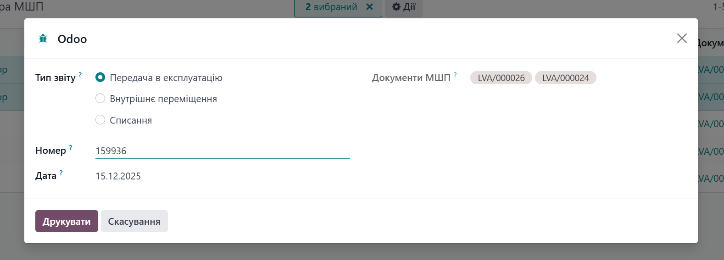Select 'Внутрішнє переміщення' radio option
The height and width of the screenshot is (260, 724).
pyautogui.click(x=100, y=98)
